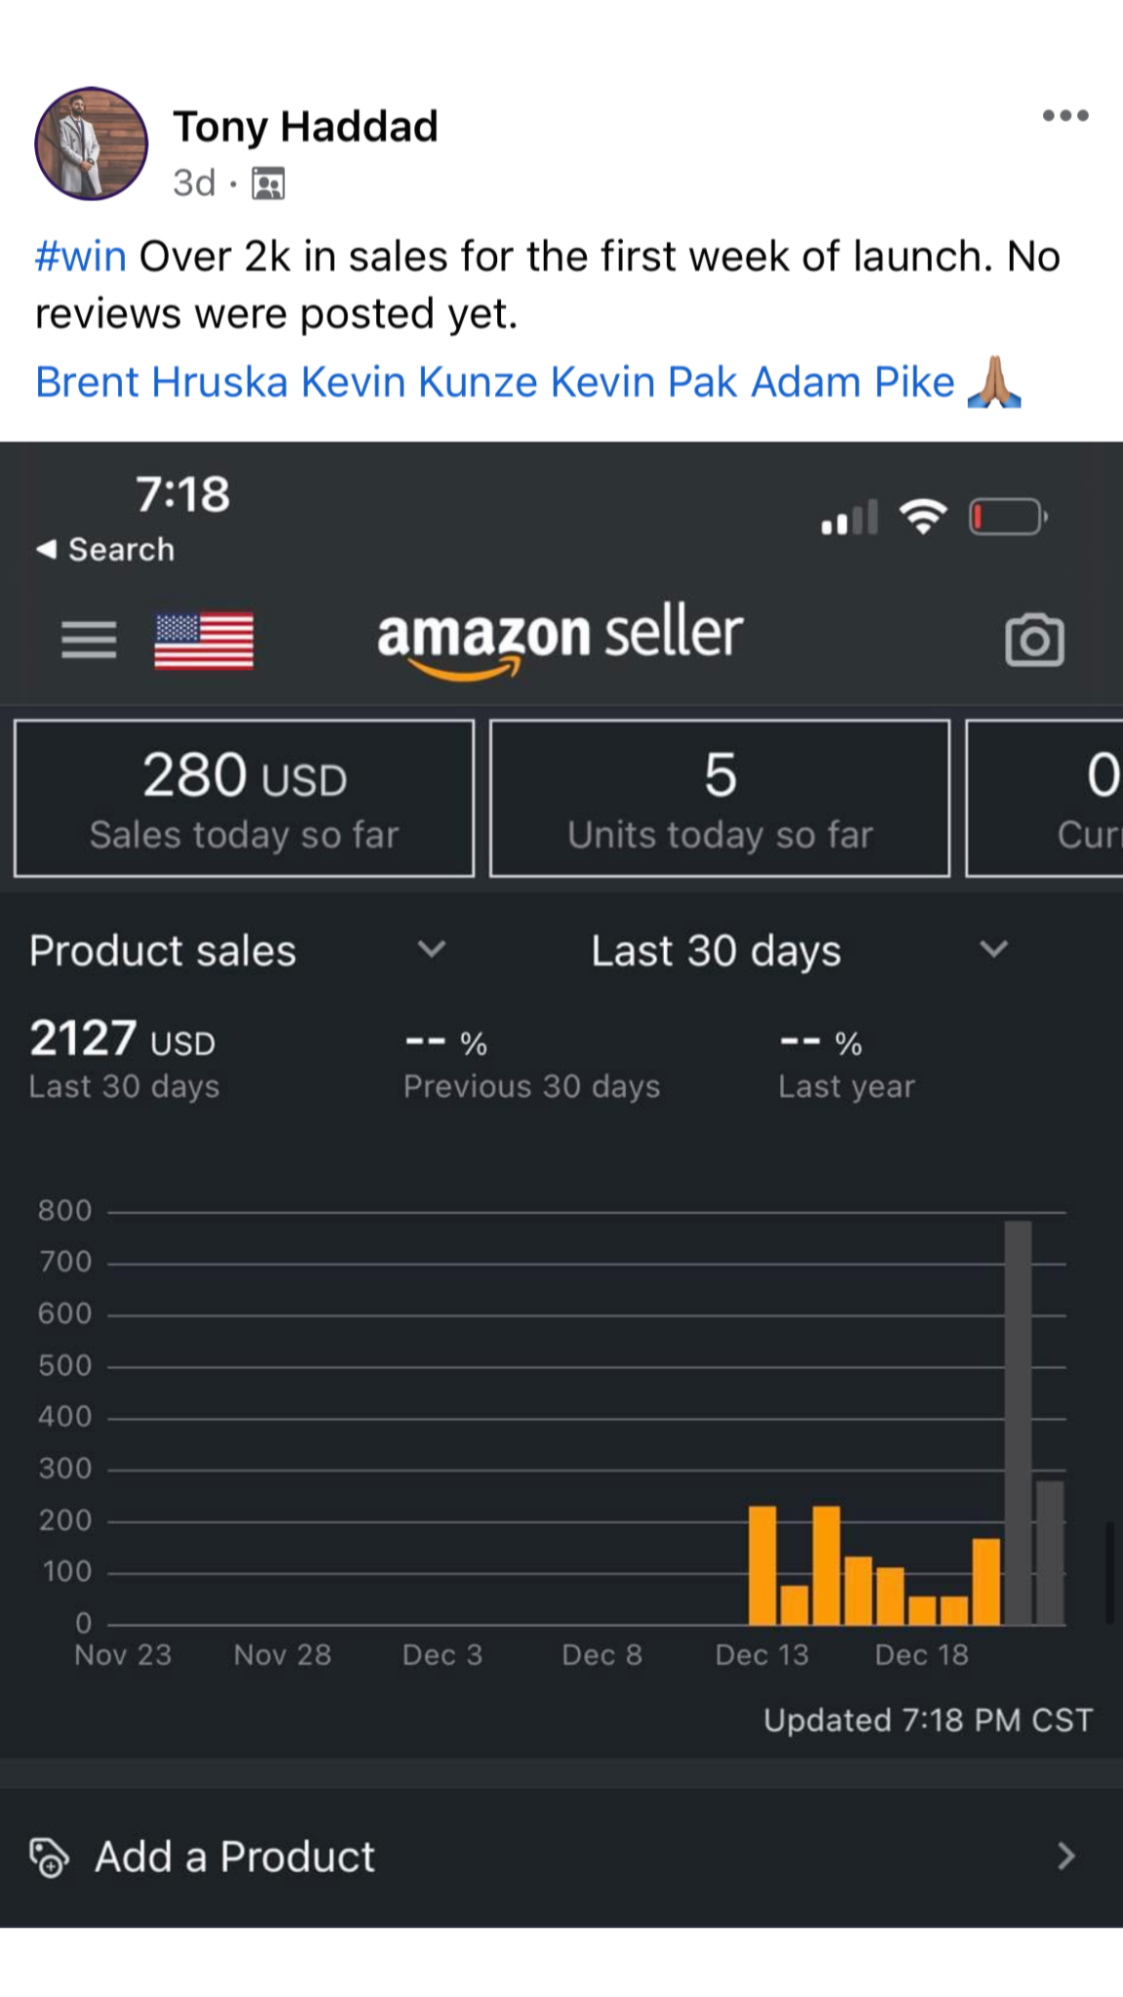Tap the tallest gray bar in chart
The width and height of the screenshot is (1123, 1997).
tap(1018, 1422)
